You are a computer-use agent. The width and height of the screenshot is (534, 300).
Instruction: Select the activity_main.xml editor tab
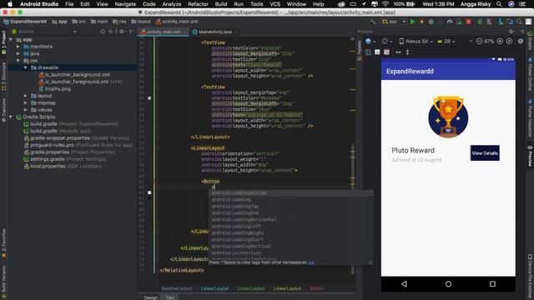(x=164, y=32)
